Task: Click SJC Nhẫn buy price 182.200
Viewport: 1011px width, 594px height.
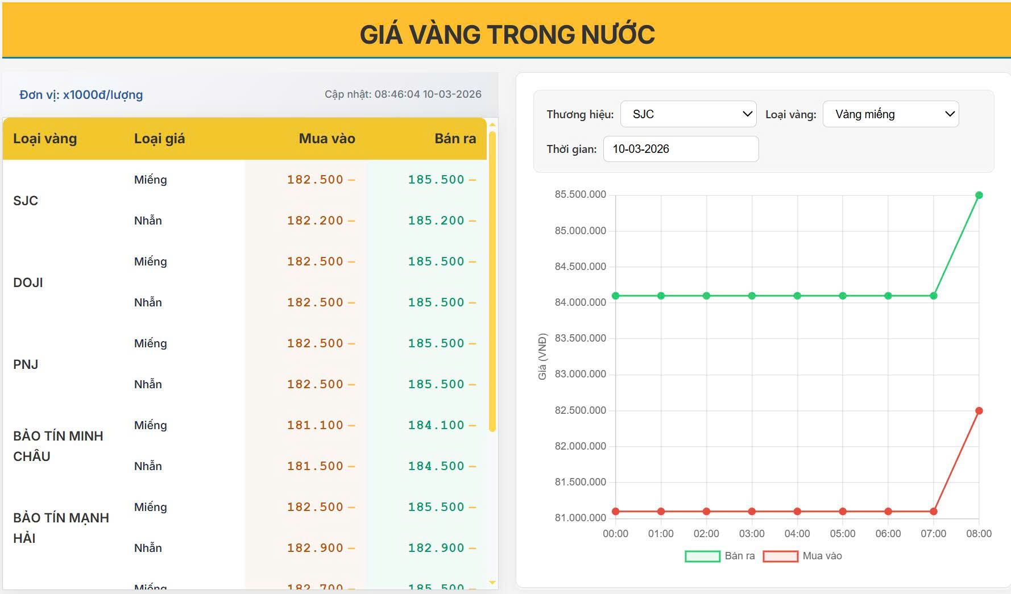Action: 315,221
